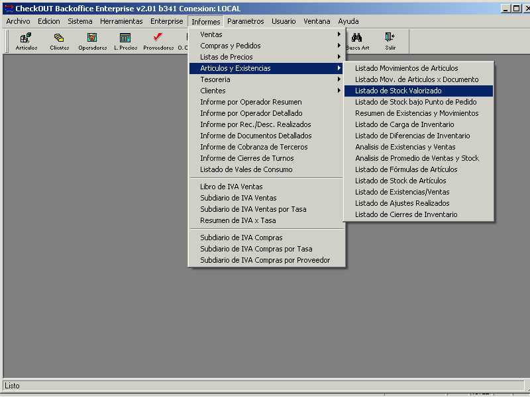Choose Listado Mov. de Articulos x Documento
Image resolution: width=530 pixels, height=397 pixels.
click(419, 79)
